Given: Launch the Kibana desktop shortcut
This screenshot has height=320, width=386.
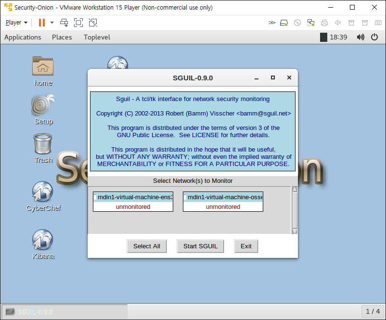Looking at the screenshot, I should [x=43, y=244].
